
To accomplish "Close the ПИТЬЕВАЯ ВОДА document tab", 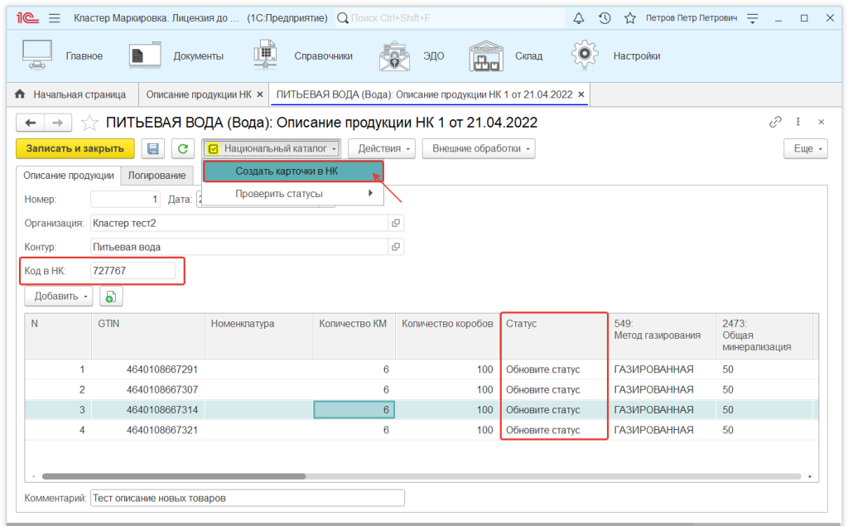I will (581, 94).
